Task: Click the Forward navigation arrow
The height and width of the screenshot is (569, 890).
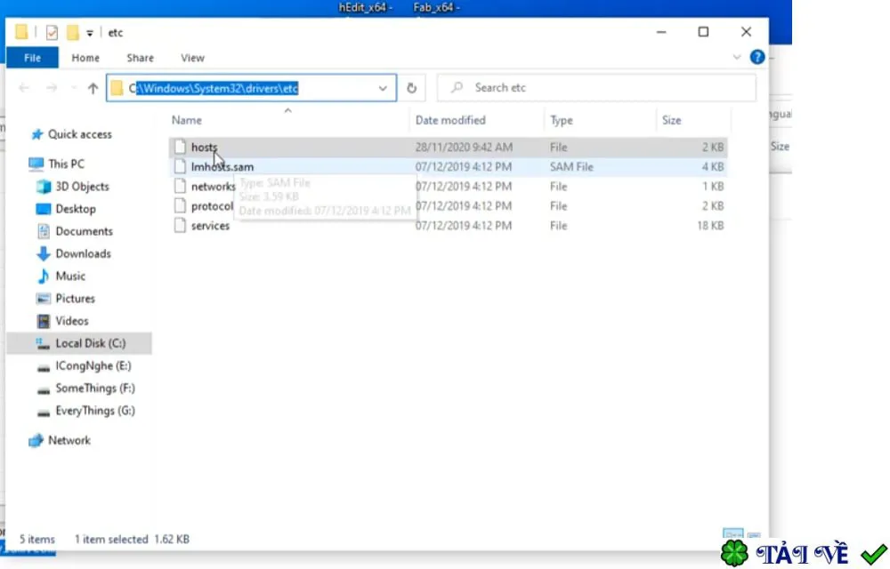Action: (x=51, y=88)
